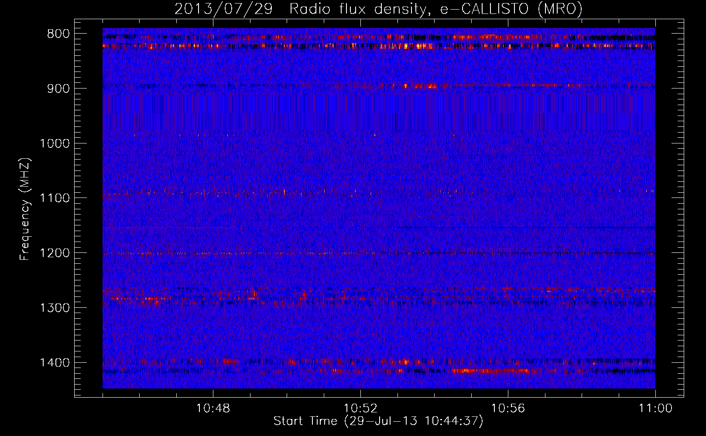Select the 1200 frequency tick label

(55, 253)
